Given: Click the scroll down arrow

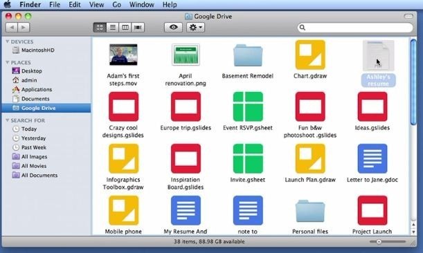Looking at the screenshot, I should click(x=413, y=232).
